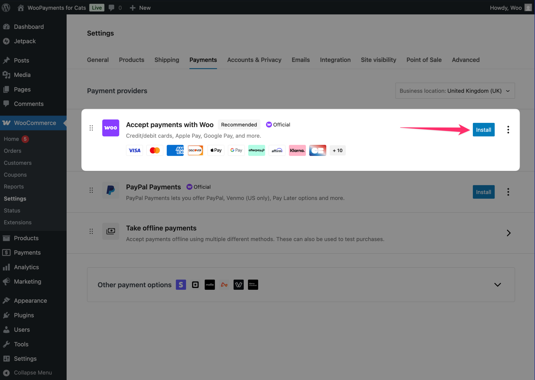Screen dimensions: 535x380
Task: Install Accept payments with Woo
Action: tap(484, 130)
